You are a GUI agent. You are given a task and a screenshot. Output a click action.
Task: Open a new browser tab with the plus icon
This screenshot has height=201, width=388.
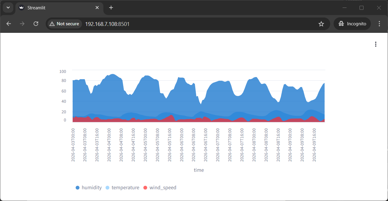coord(111,8)
